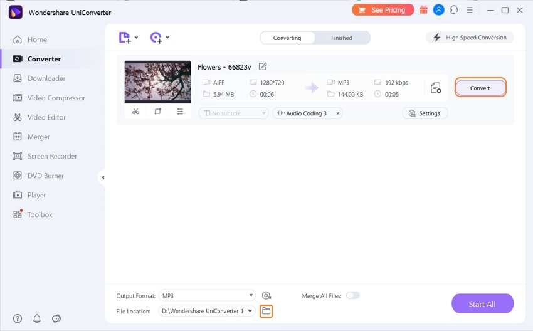The image size is (533, 331).
Task: Open the Audio Coding 3 dropdown
Action: point(307,113)
